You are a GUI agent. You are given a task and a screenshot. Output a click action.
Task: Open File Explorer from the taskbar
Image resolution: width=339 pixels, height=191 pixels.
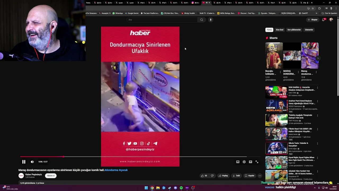(158, 188)
